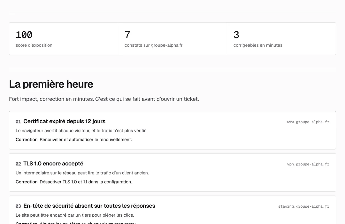
Task: Open finding 'Certificat expiré depuis 12 jours'
Action: [64, 121]
